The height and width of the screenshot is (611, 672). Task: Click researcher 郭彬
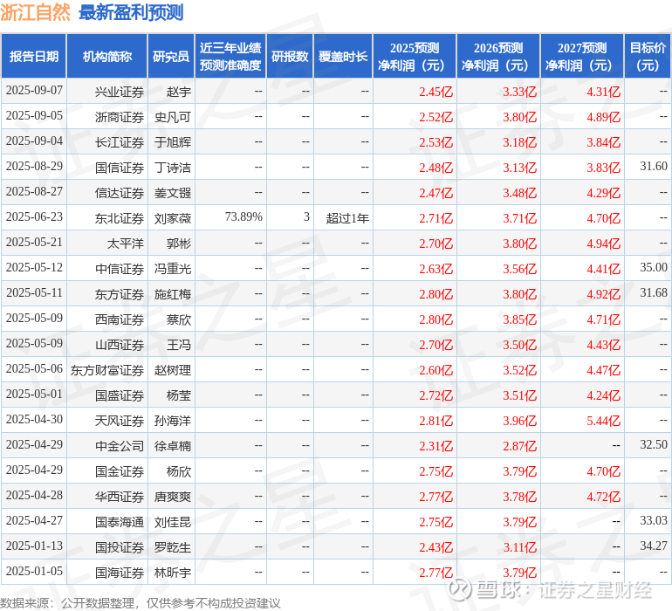(x=179, y=244)
